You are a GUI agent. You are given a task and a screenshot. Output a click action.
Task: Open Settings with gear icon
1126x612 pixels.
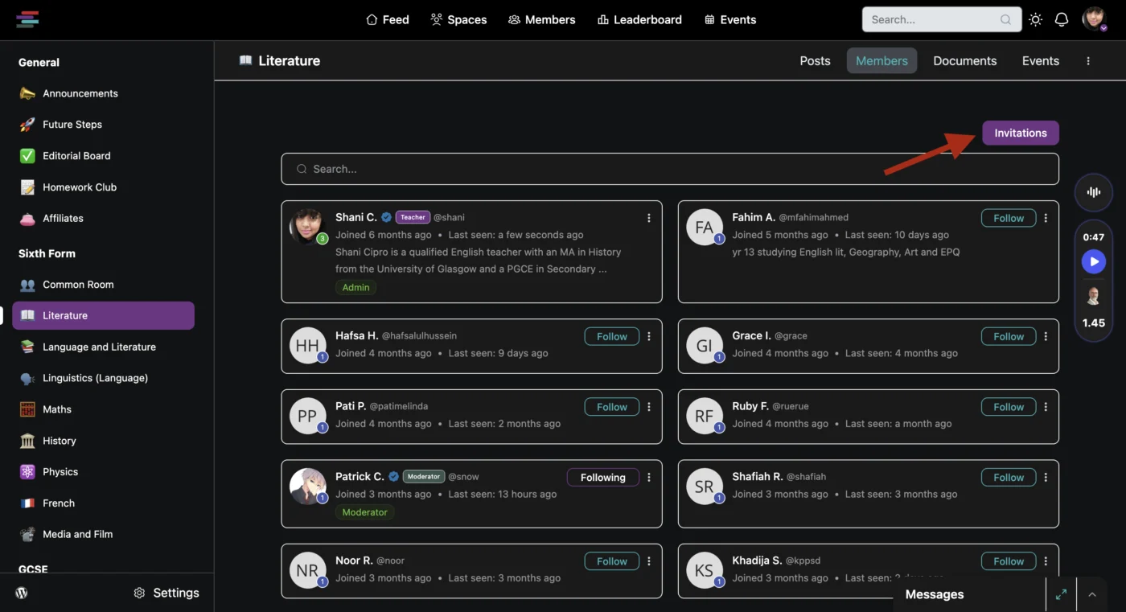tap(166, 593)
